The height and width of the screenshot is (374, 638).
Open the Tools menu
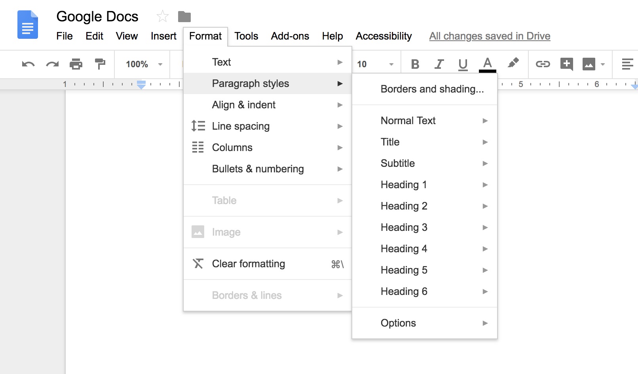(x=246, y=36)
